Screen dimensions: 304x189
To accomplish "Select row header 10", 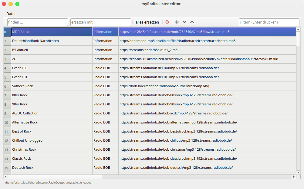I will point(7,123).
